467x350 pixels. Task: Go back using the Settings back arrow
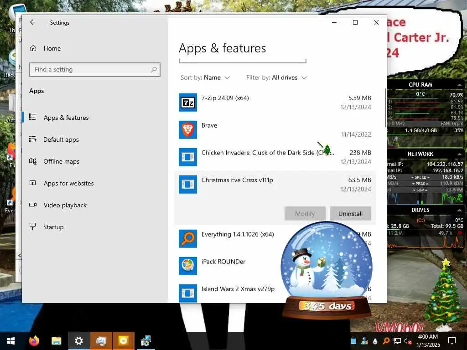tap(33, 22)
